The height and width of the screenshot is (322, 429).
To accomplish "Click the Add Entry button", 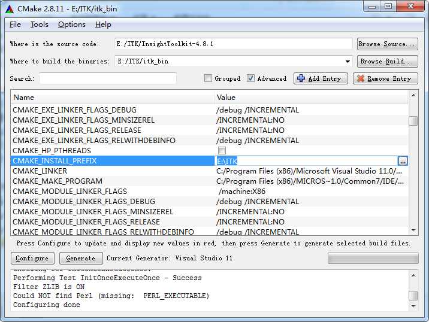I will click(321, 78).
